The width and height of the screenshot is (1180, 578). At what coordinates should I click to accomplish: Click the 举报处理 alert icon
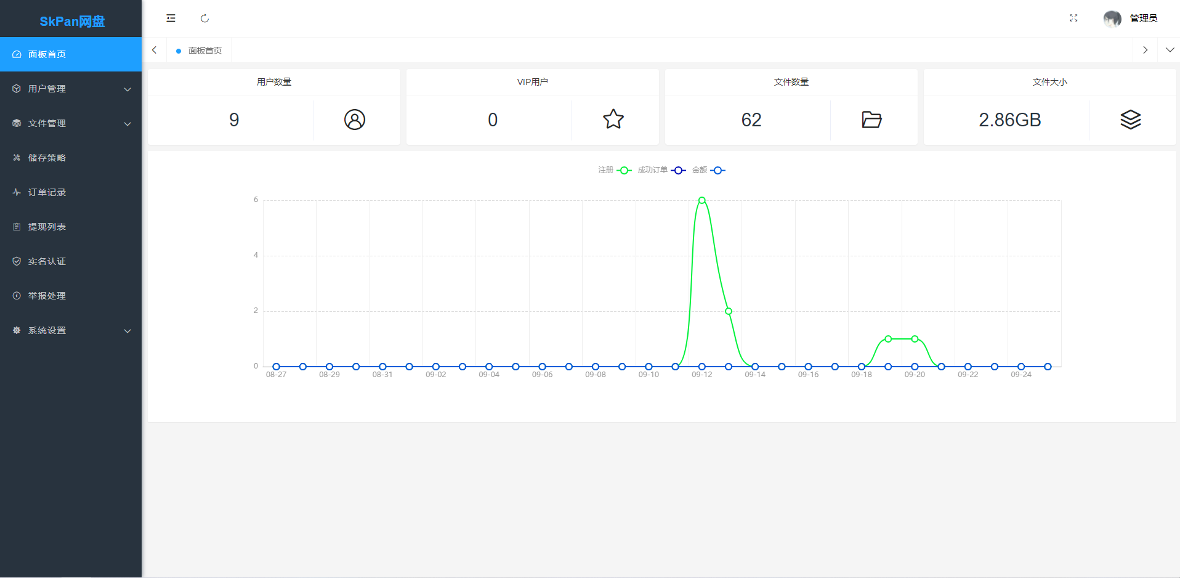pos(17,296)
